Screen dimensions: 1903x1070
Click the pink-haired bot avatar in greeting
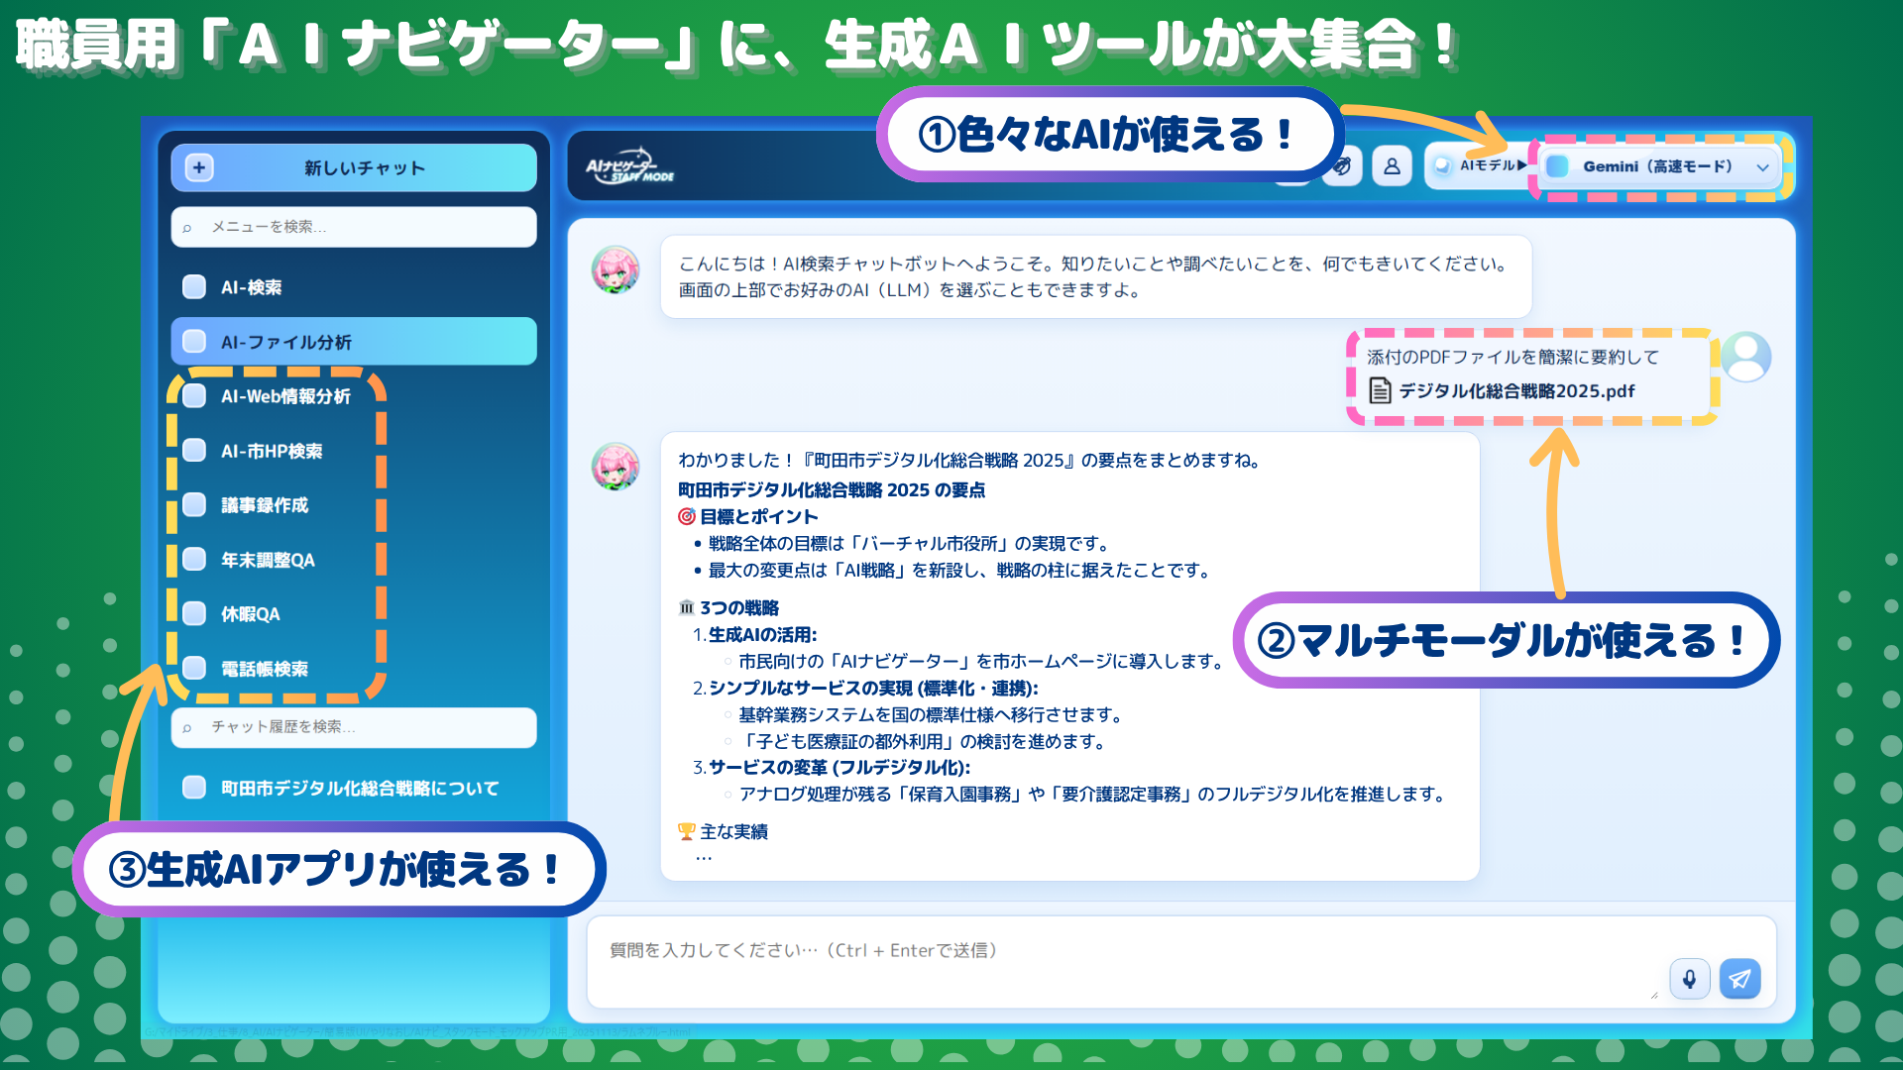[616, 270]
